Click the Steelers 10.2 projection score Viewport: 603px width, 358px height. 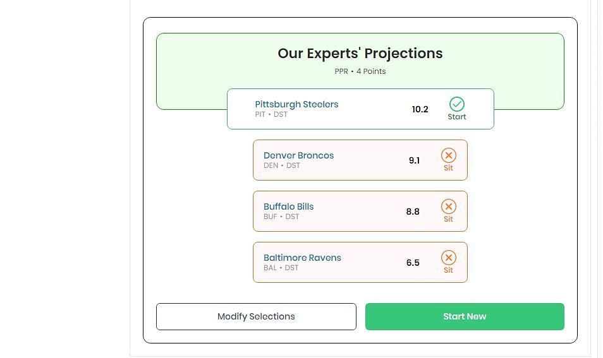pyautogui.click(x=420, y=109)
